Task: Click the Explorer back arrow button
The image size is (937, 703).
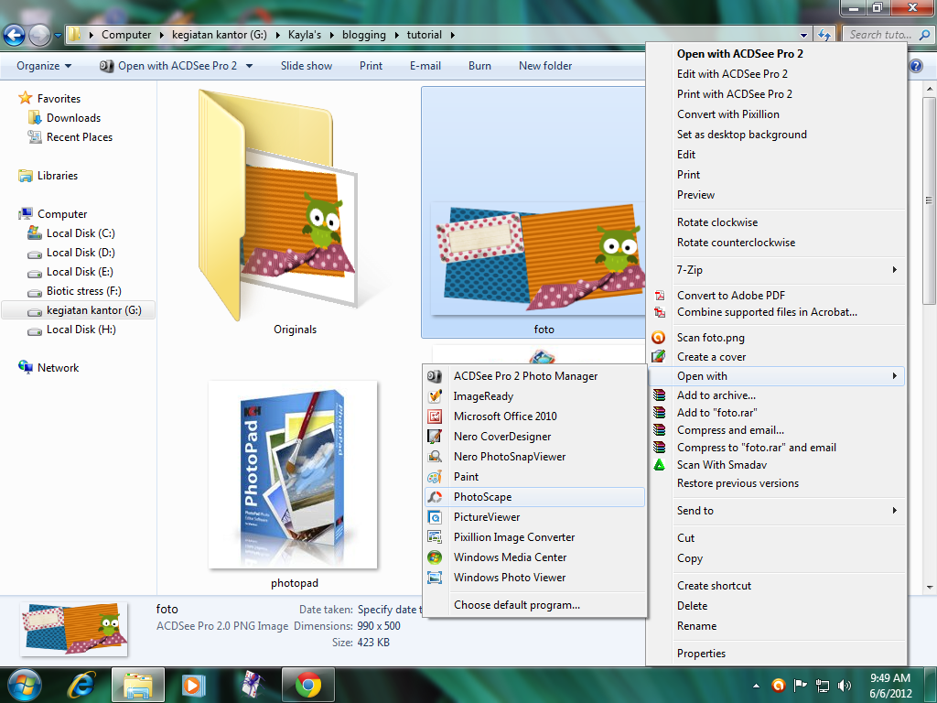Action: click(x=15, y=36)
